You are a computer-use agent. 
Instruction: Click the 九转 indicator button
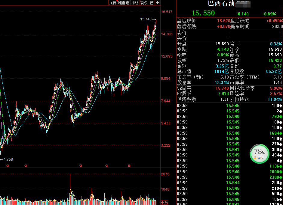[x=112, y=3]
